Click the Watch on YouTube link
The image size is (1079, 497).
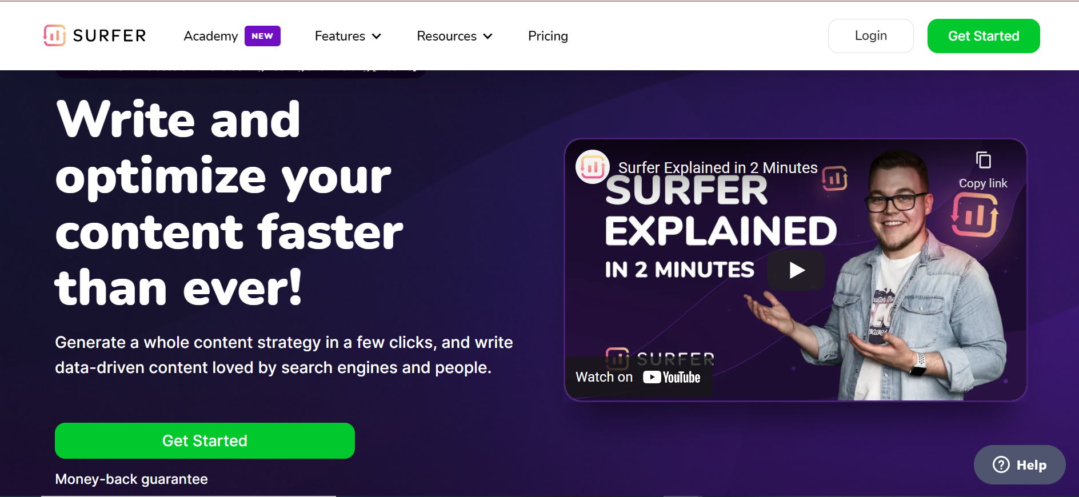(x=638, y=377)
